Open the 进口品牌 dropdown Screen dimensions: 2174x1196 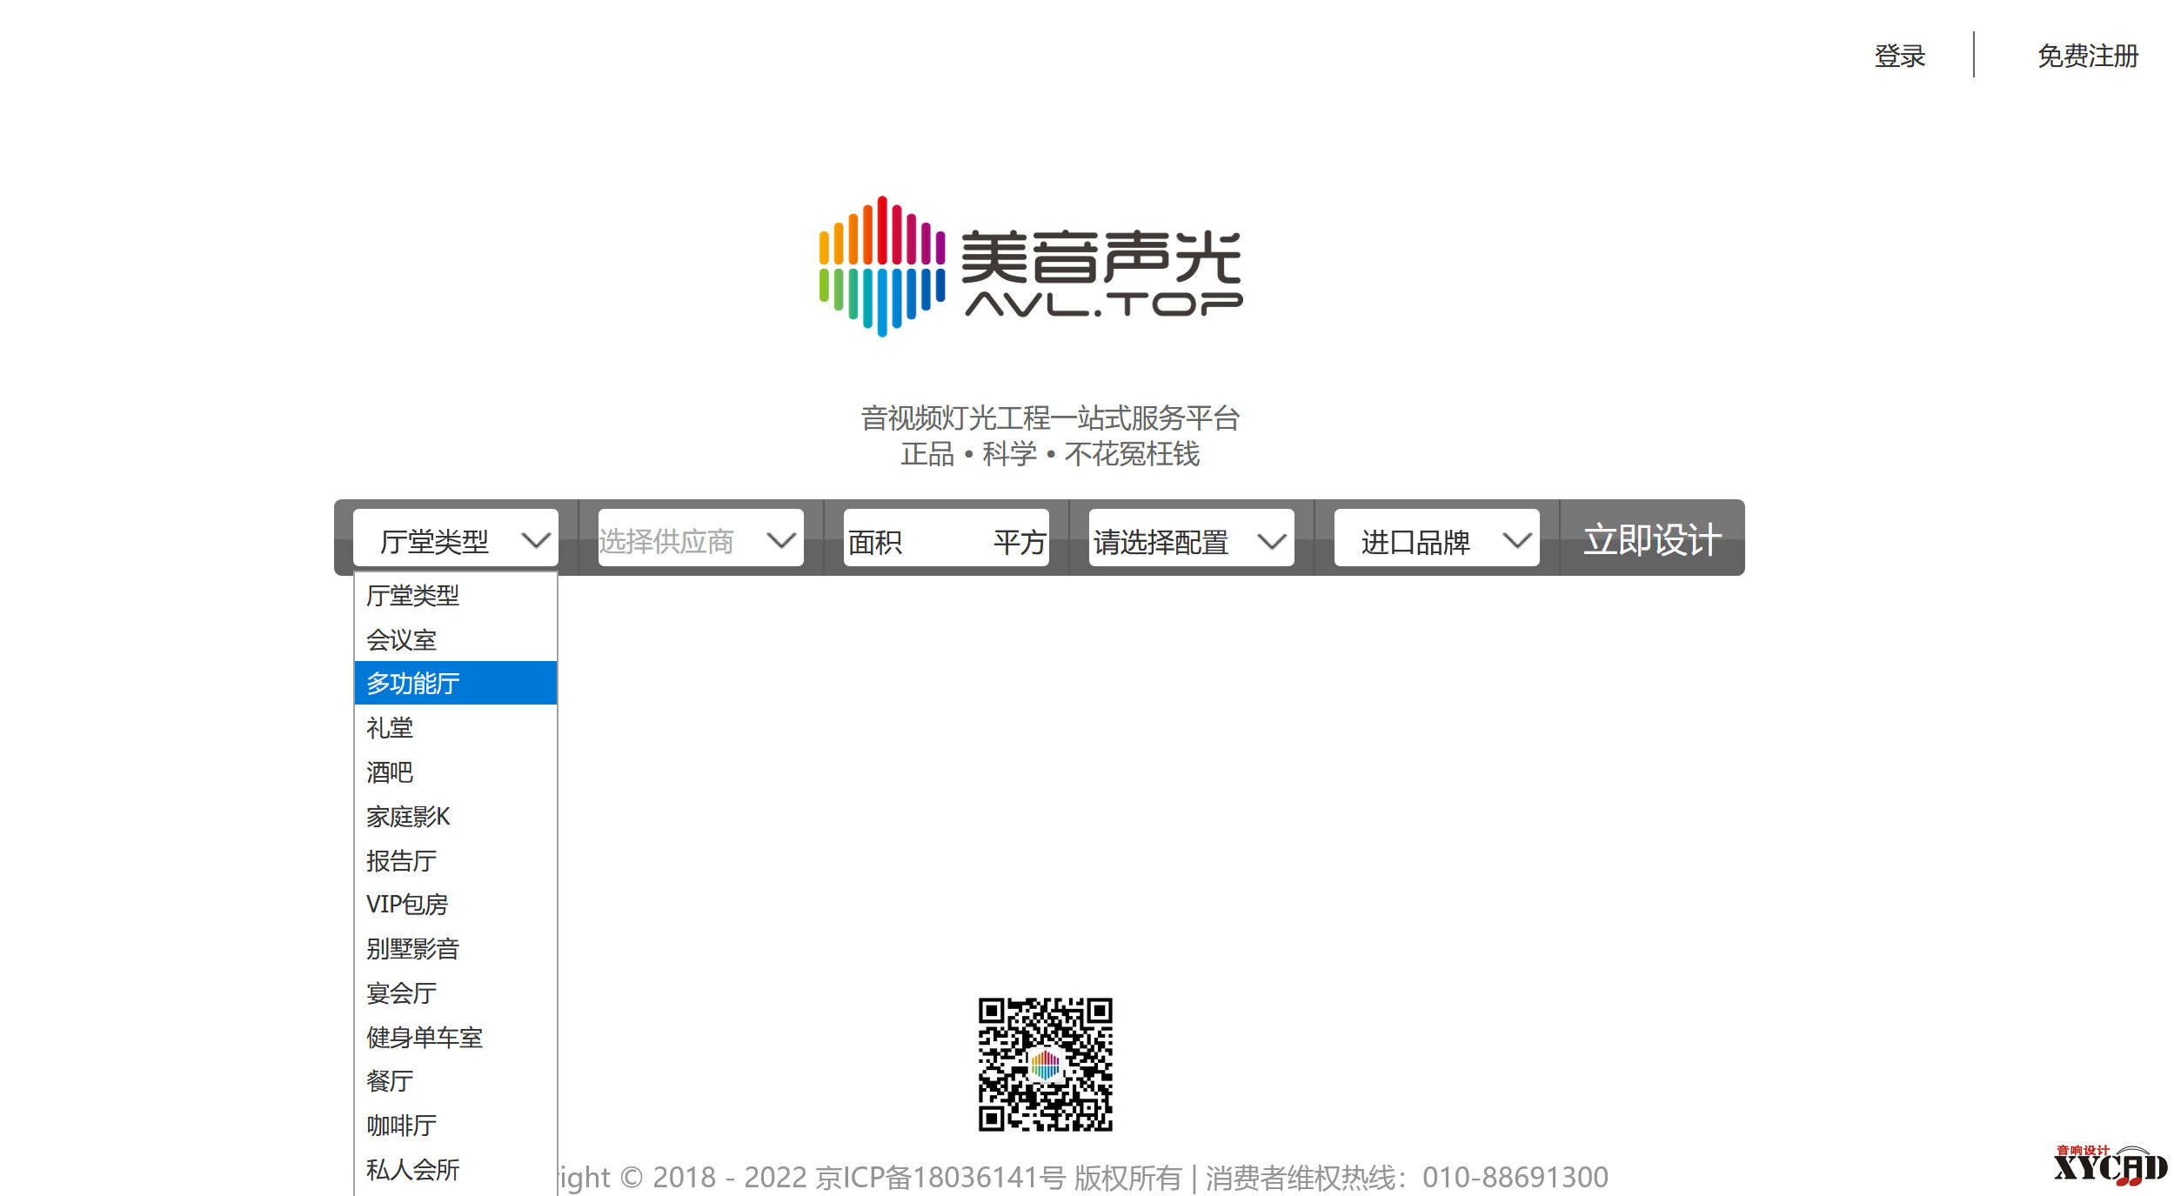[1436, 539]
